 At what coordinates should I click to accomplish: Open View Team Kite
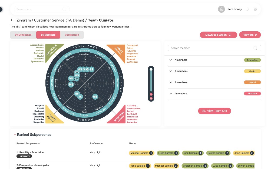(x=214, y=111)
